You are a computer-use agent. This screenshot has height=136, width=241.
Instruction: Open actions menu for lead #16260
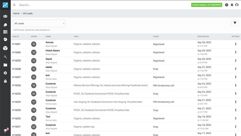pyautogui.click(x=235, y=52)
